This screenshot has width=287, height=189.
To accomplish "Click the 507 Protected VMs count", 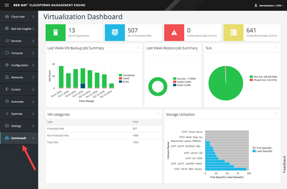I will 132,30.
